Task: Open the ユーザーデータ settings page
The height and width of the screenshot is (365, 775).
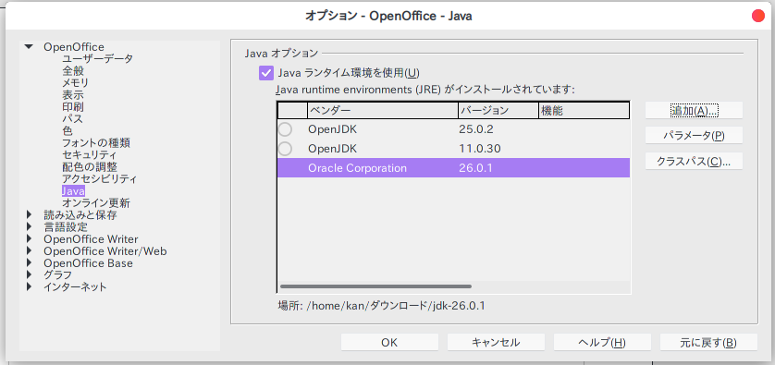Action: tap(97, 59)
